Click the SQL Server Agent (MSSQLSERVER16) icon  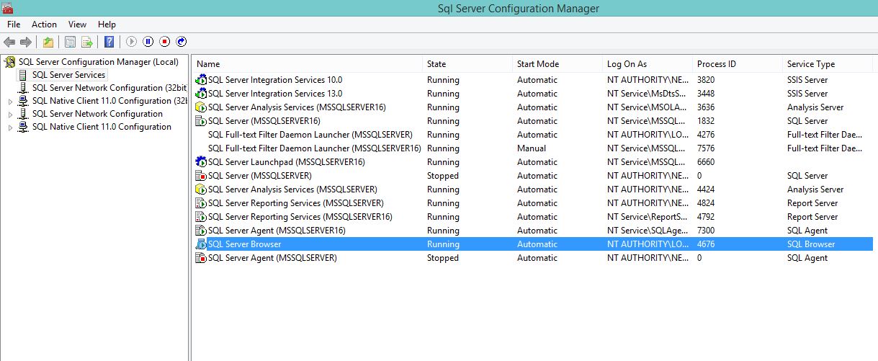click(x=201, y=231)
